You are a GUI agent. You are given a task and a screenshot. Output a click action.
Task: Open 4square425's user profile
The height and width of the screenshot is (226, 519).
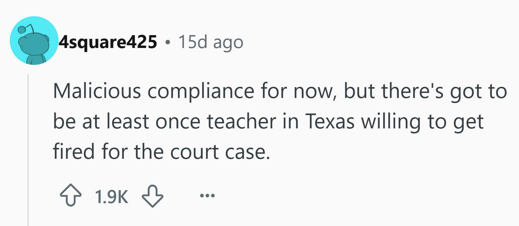108,42
